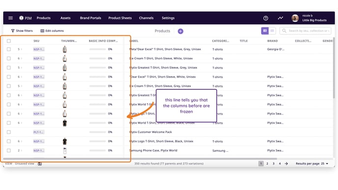Click the BRAND column header
The image size is (338, 190).
[273, 41]
